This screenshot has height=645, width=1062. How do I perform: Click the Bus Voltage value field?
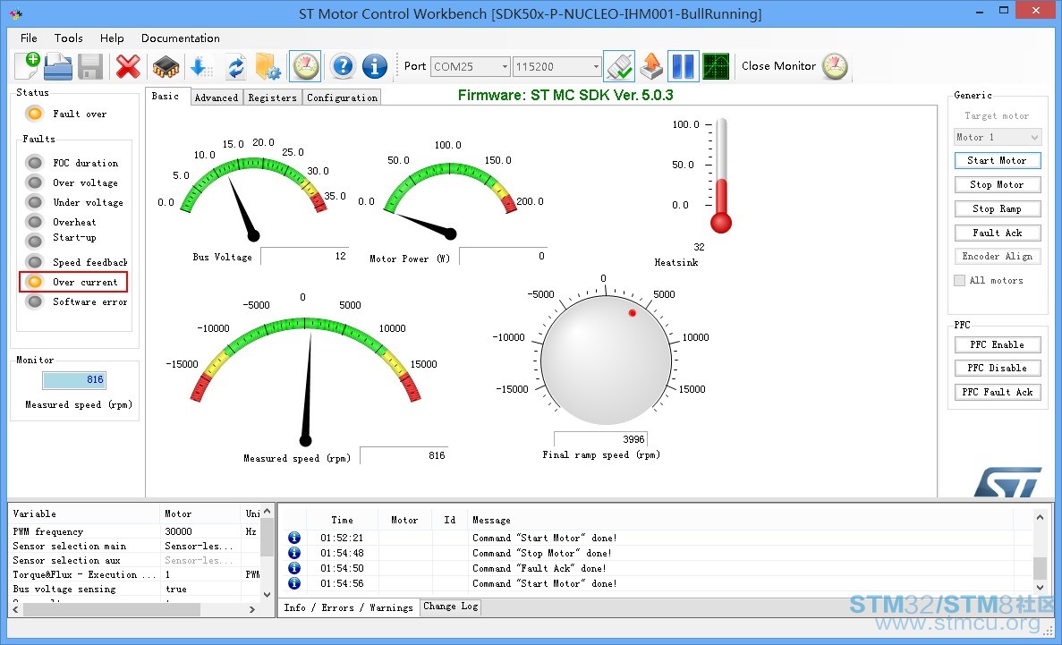point(305,256)
